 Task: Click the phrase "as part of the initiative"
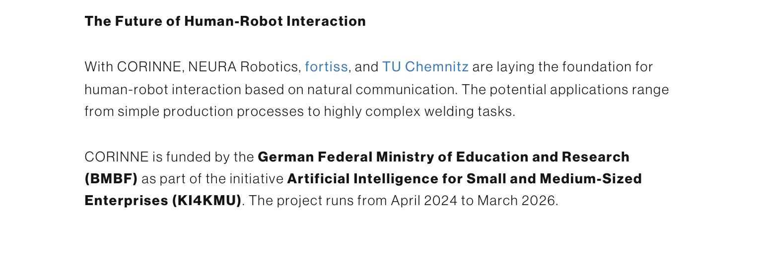(212, 178)
